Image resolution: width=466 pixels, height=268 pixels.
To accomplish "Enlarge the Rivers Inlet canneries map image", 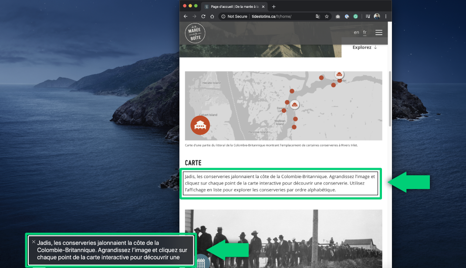I will (x=284, y=106).
